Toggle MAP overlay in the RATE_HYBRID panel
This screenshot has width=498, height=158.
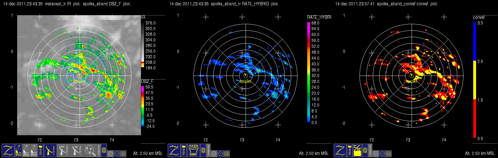click(184, 150)
